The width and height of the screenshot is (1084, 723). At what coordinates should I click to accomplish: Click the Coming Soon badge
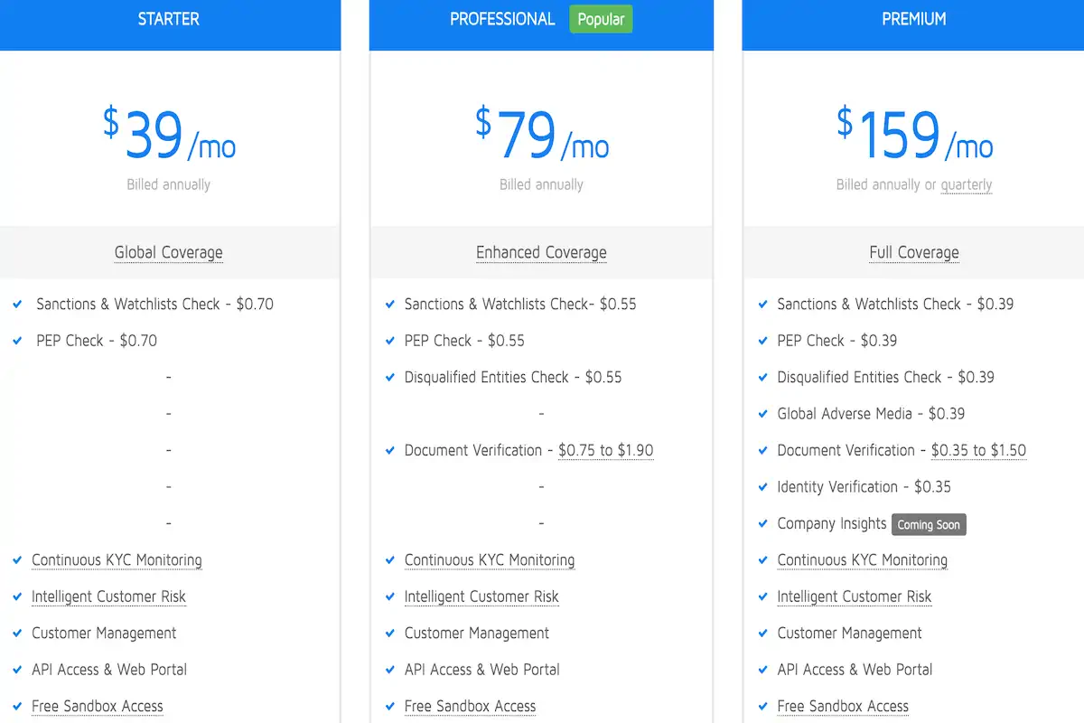coord(929,524)
